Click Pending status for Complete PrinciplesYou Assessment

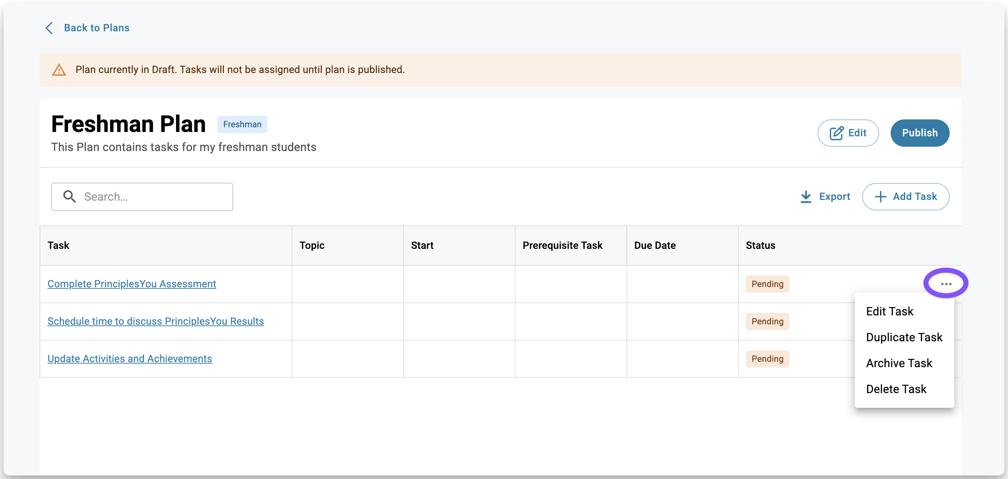click(x=767, y=284)
